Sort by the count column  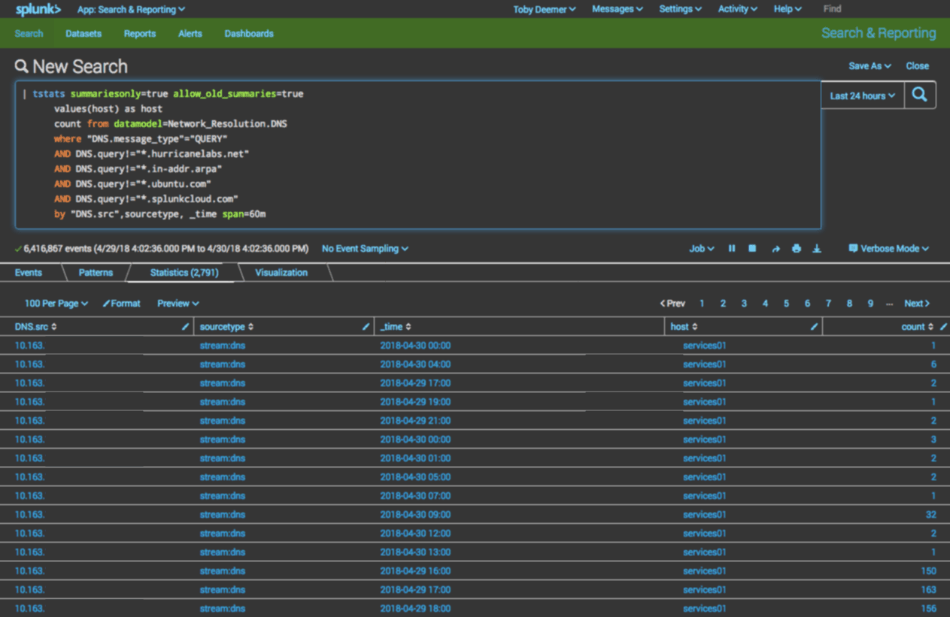(x=917, y=327)
